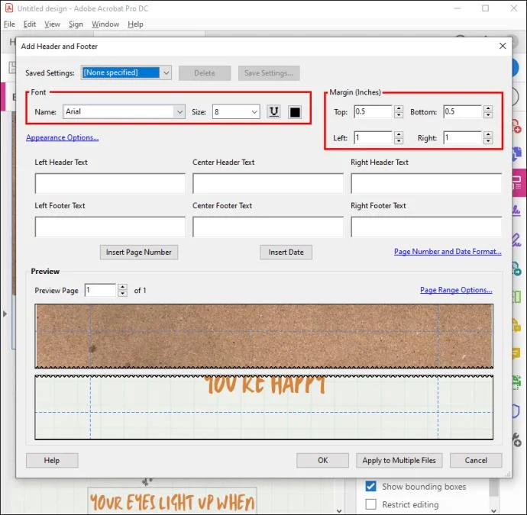Viewport: 527px width, 515px height.
Task: Uncheck Show bounding boxes
Action: point(370,486)
